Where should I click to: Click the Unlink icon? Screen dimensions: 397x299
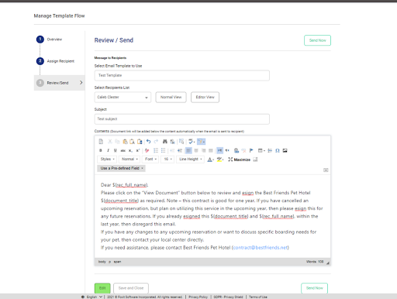(x=243, y=150)
